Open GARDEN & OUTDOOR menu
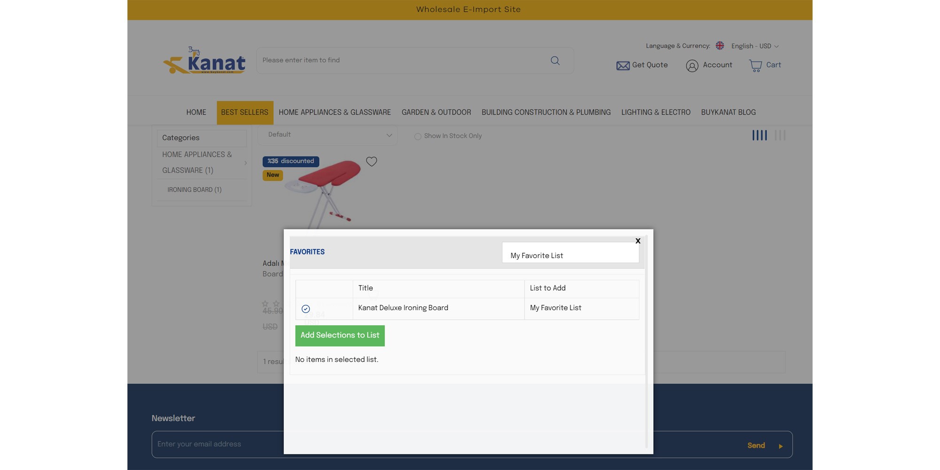Screen dimensions: 940x470 pyautogui.click(x=436, y=113)
